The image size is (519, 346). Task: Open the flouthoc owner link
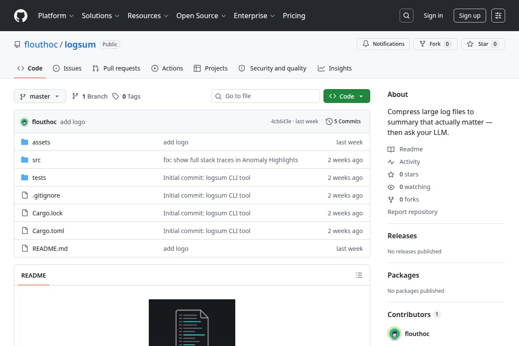41,45
